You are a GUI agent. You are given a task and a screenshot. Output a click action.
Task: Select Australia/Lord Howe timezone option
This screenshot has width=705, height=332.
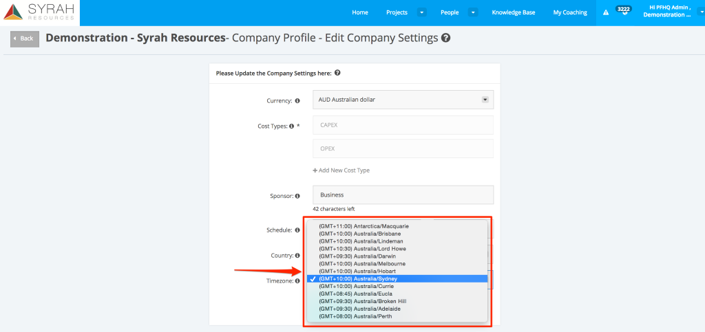tap(397, 249)
